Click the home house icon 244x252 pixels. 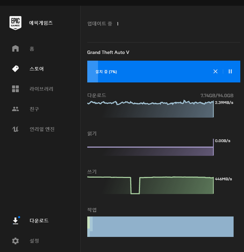click(15, 49)
